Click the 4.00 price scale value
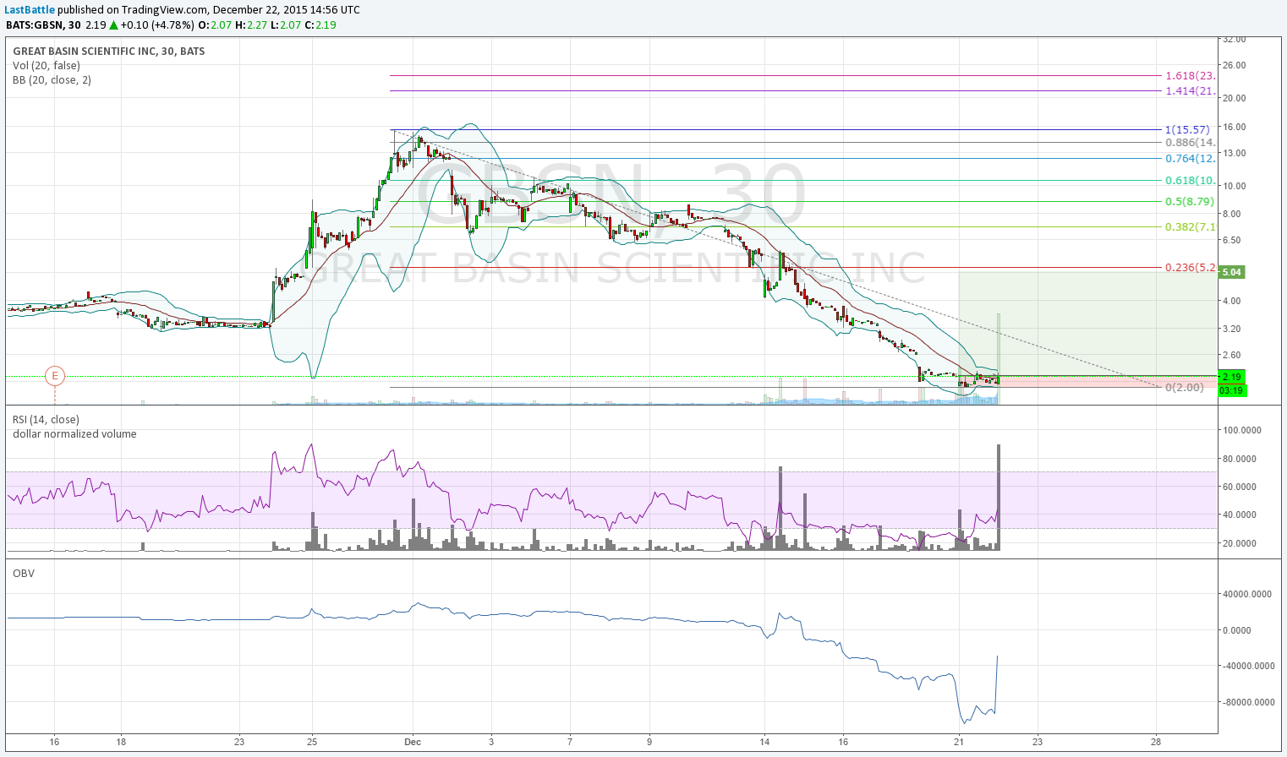 pyautogui.click(x=1232, y=301)
